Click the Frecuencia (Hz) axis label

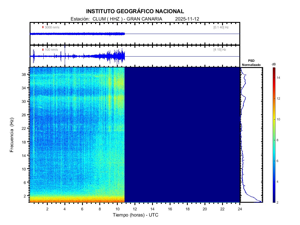pyautogui.click(x=12, y=135)
